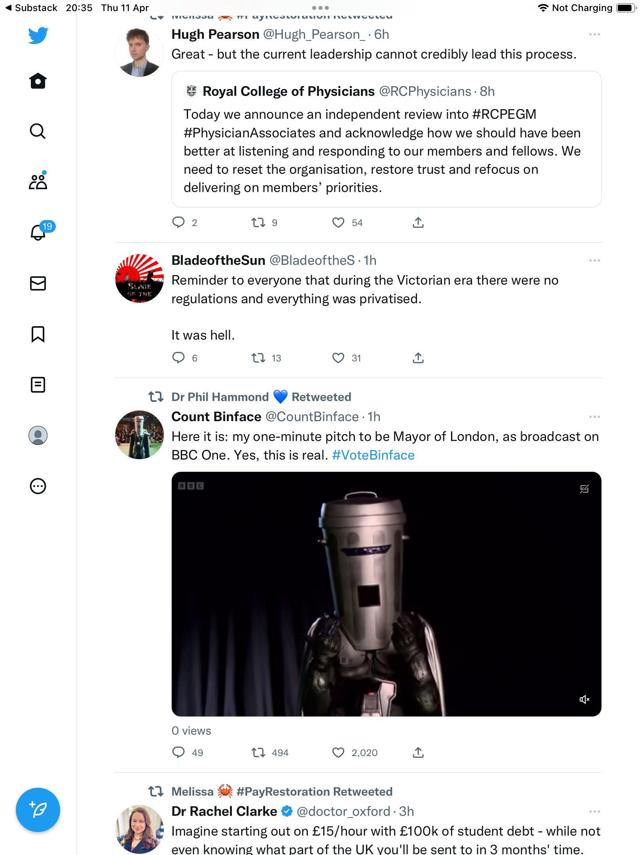Open Profile icon in sidebar
The height and width of the screenshot is (855, 641).
[38, 435]
